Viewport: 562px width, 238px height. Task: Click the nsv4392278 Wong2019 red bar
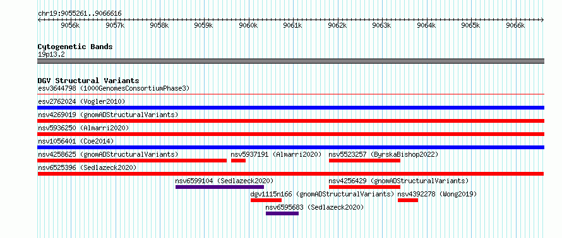[x=408, y=200]
